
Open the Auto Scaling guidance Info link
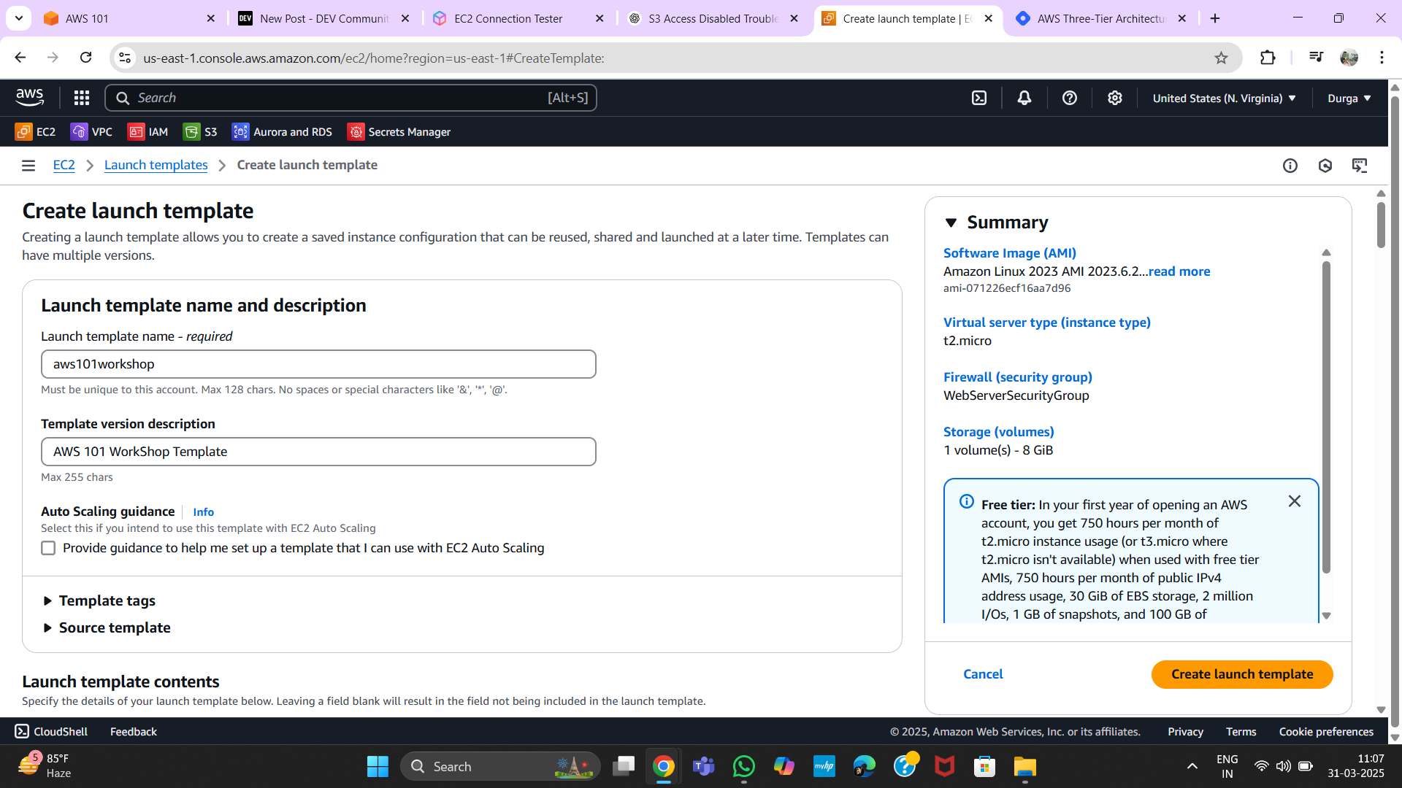(203, 512)
